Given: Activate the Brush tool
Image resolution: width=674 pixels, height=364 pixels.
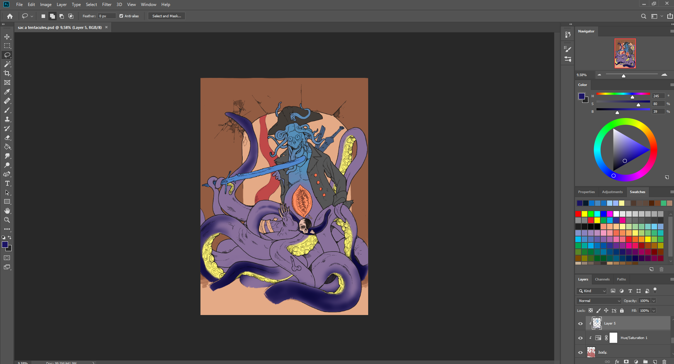Looking at the screenshot, I should pyautogui.click(x=7, y=110).
